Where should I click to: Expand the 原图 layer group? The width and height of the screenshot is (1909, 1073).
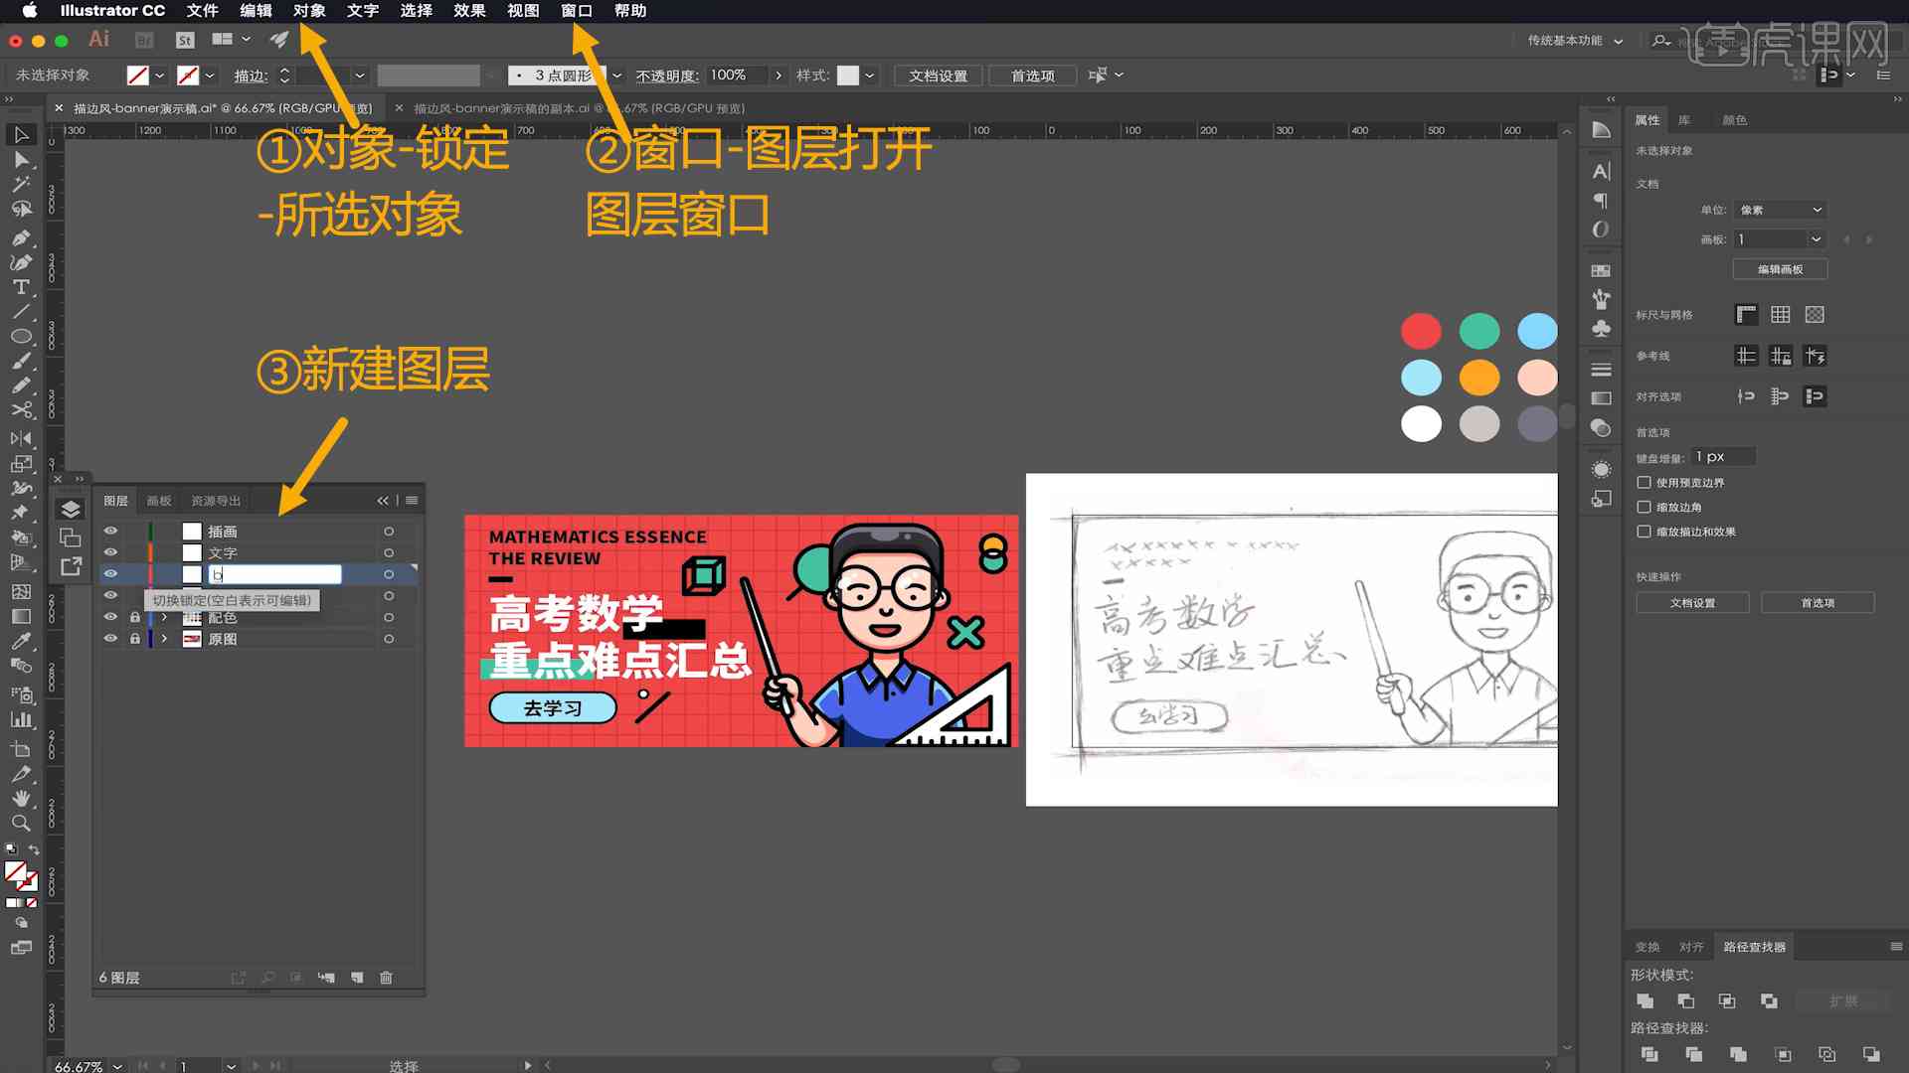click(x=163, y=640)
